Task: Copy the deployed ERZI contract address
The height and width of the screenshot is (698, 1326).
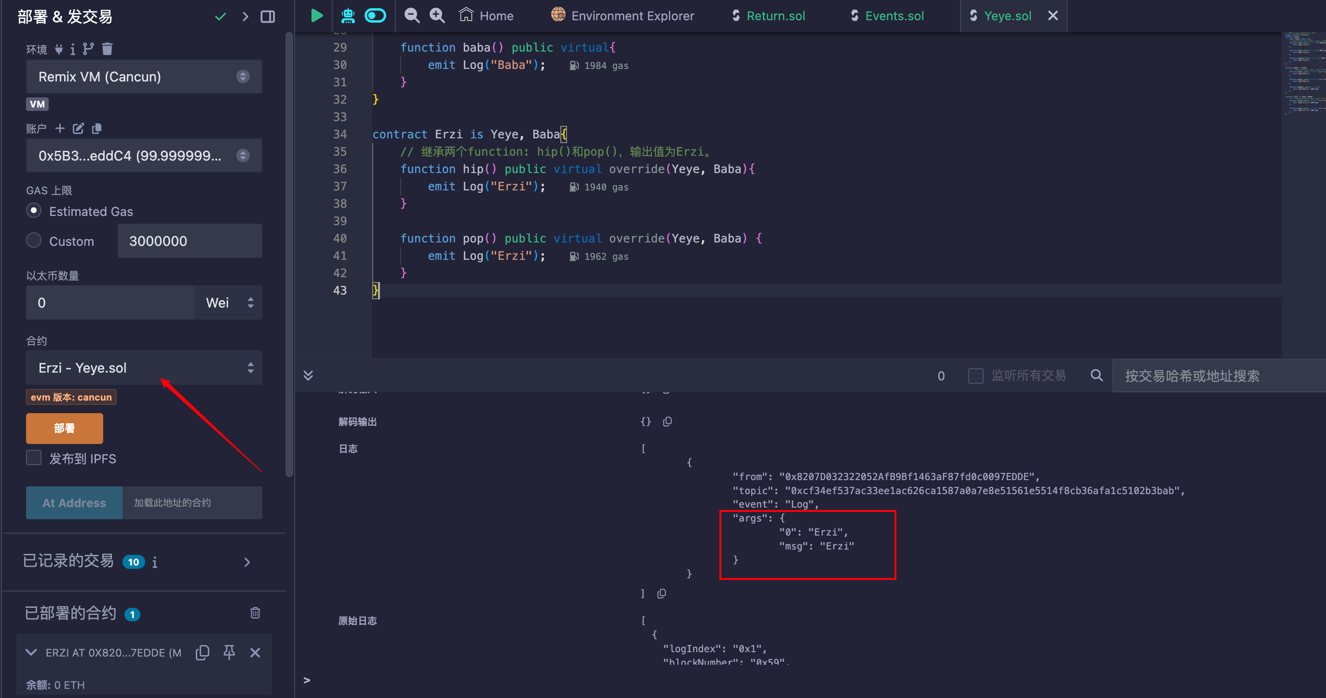Action: (203, 652)
